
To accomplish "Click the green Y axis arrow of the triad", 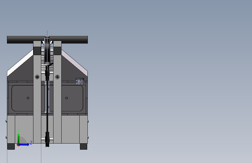I will click(x=19, y=139).
